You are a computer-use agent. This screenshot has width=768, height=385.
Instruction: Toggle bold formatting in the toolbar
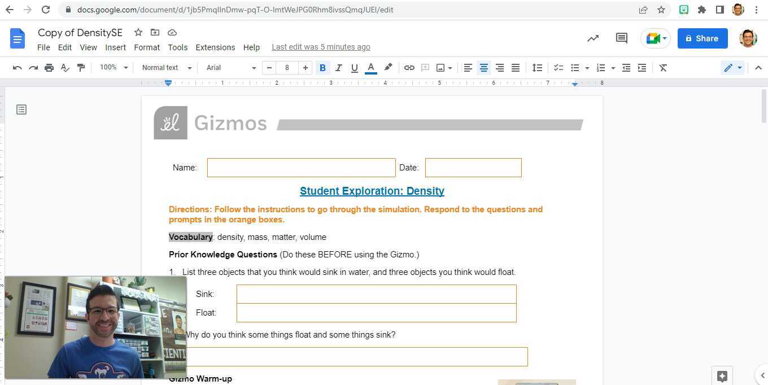pos(322,68)
